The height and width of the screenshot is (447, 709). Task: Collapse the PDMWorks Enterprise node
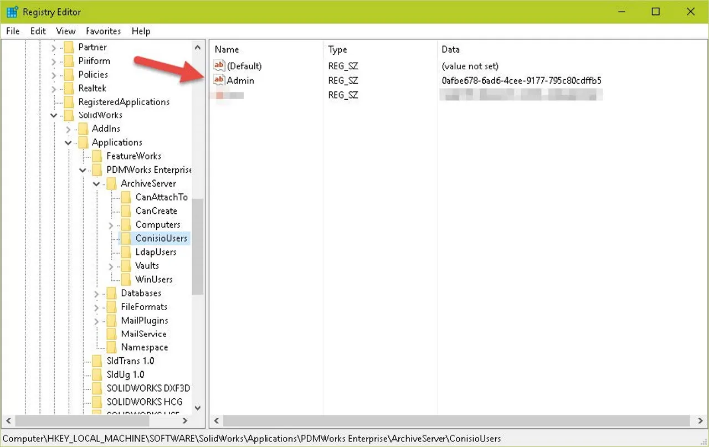(x=83, y=170)
